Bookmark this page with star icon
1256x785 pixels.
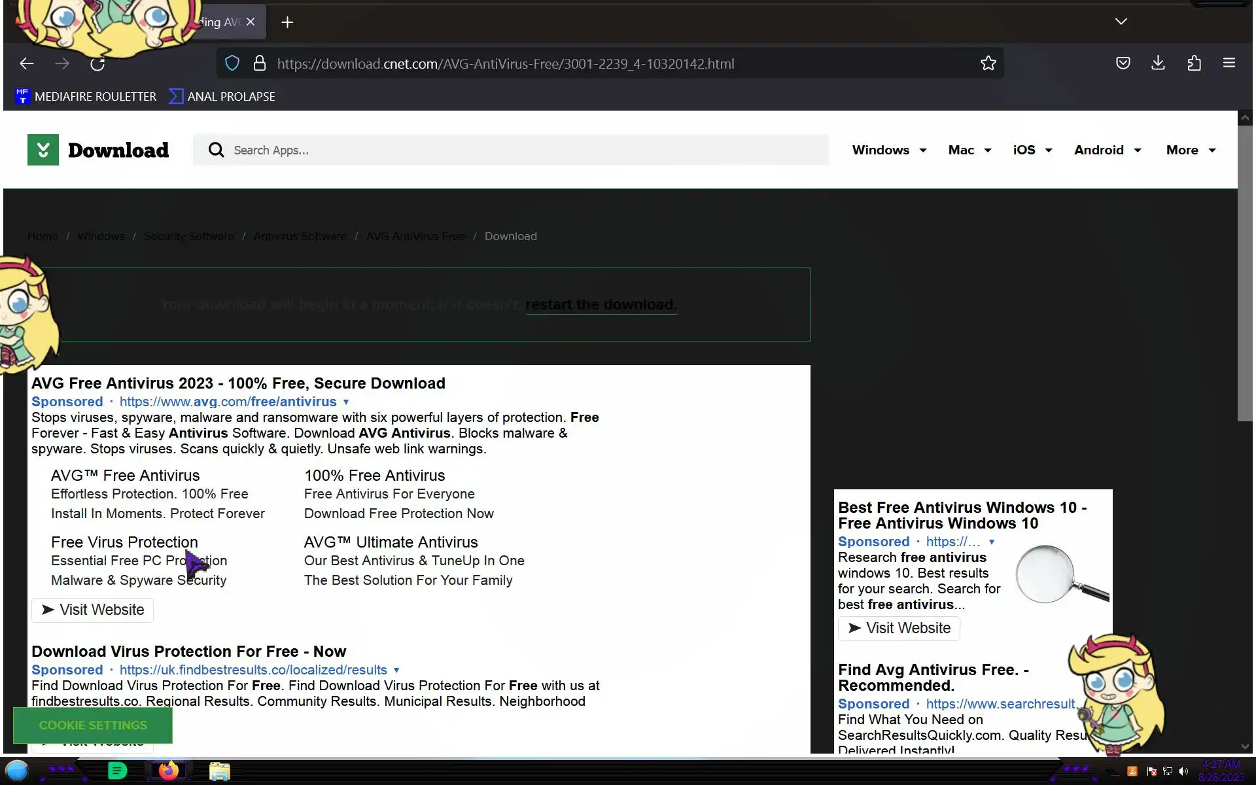pos(988,63)
